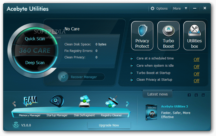The width and height of the screenshot is (216, 136).
Task: Click the Fix Registry Errors label
Action: tap(78, 51)
